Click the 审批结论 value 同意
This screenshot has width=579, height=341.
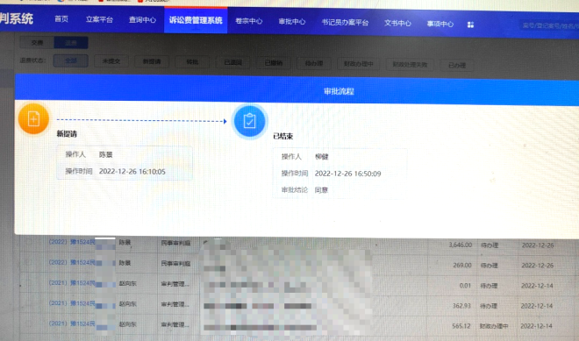[321, 190]
